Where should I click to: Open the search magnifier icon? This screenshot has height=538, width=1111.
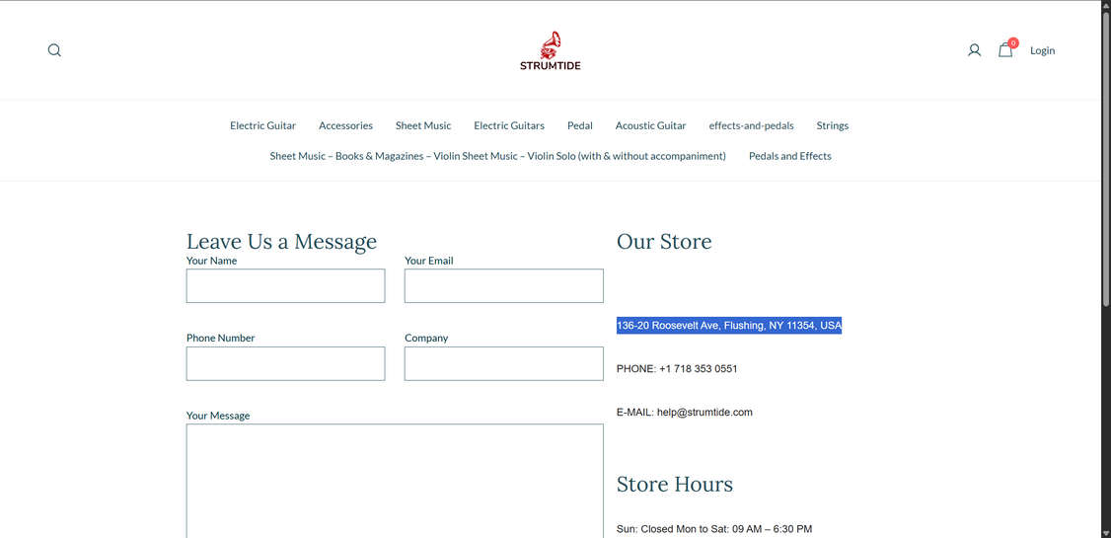click(54, 50)
